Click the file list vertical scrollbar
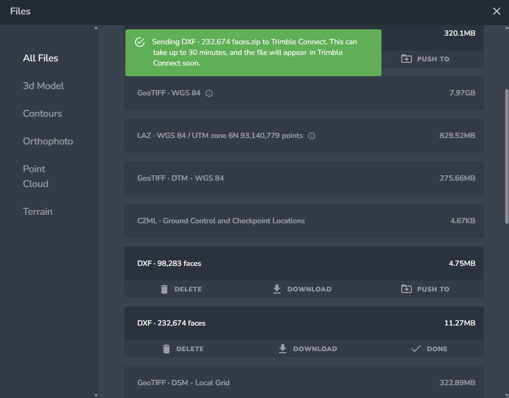 pyautogui.click(x=506, y=155)
